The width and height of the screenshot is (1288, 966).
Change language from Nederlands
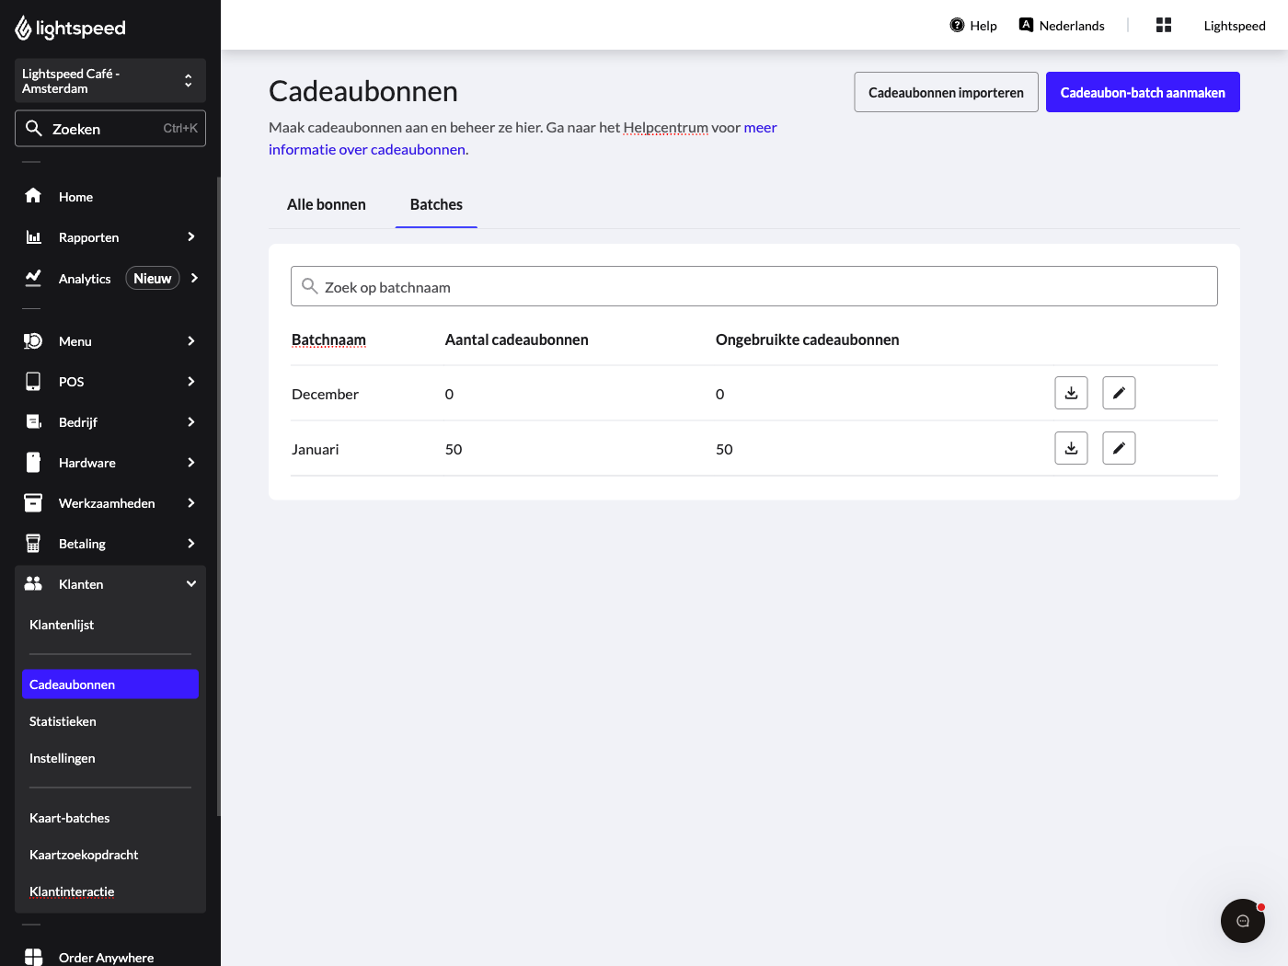pos(1062,25)
